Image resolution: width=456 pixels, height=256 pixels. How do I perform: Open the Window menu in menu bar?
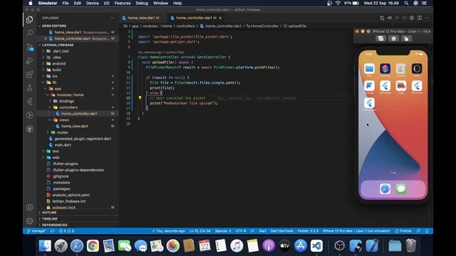160,3
